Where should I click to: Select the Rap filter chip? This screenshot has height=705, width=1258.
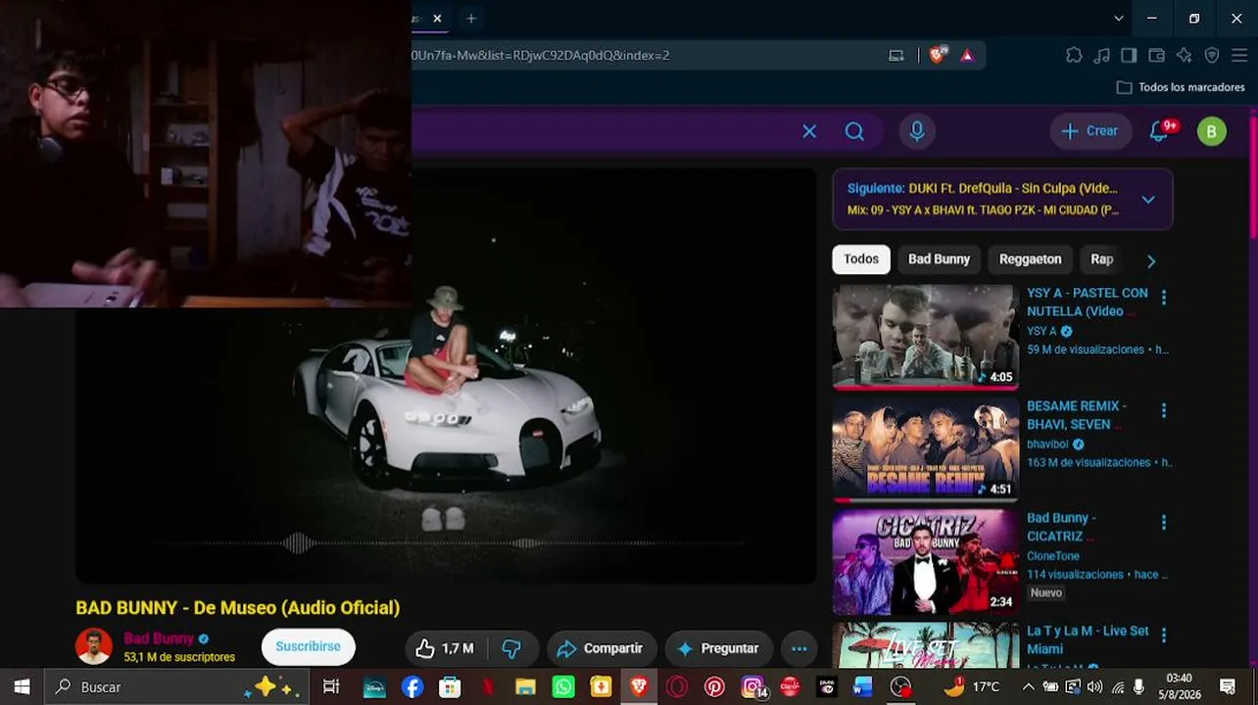click(x=1102, y=259)
